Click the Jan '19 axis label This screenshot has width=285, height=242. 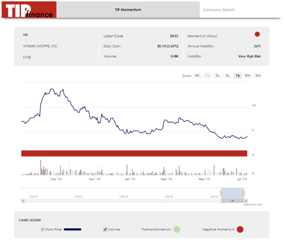click(130, 179)
